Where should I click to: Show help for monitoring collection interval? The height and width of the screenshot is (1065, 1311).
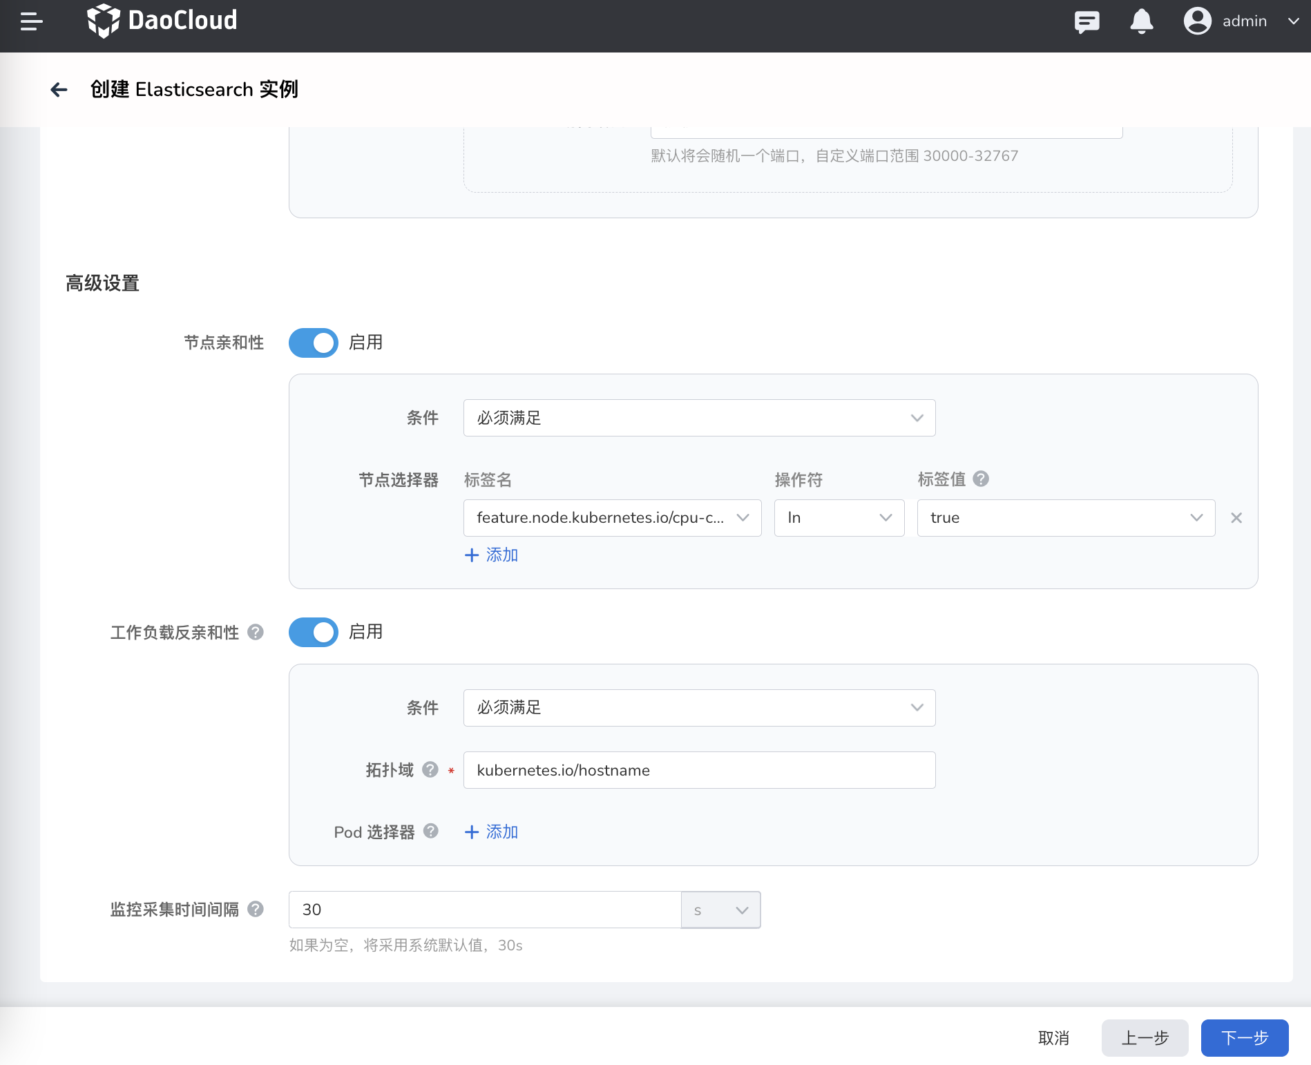(256, 909)
